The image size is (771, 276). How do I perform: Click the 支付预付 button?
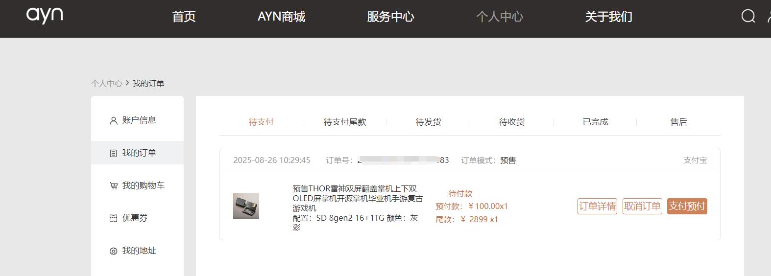687,206
